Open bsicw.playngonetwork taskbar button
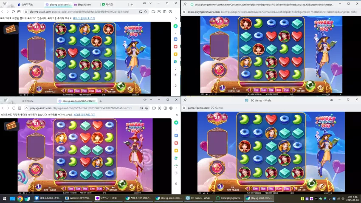The width and height of the screenshot is (361, 203). [x=228, y=198]
